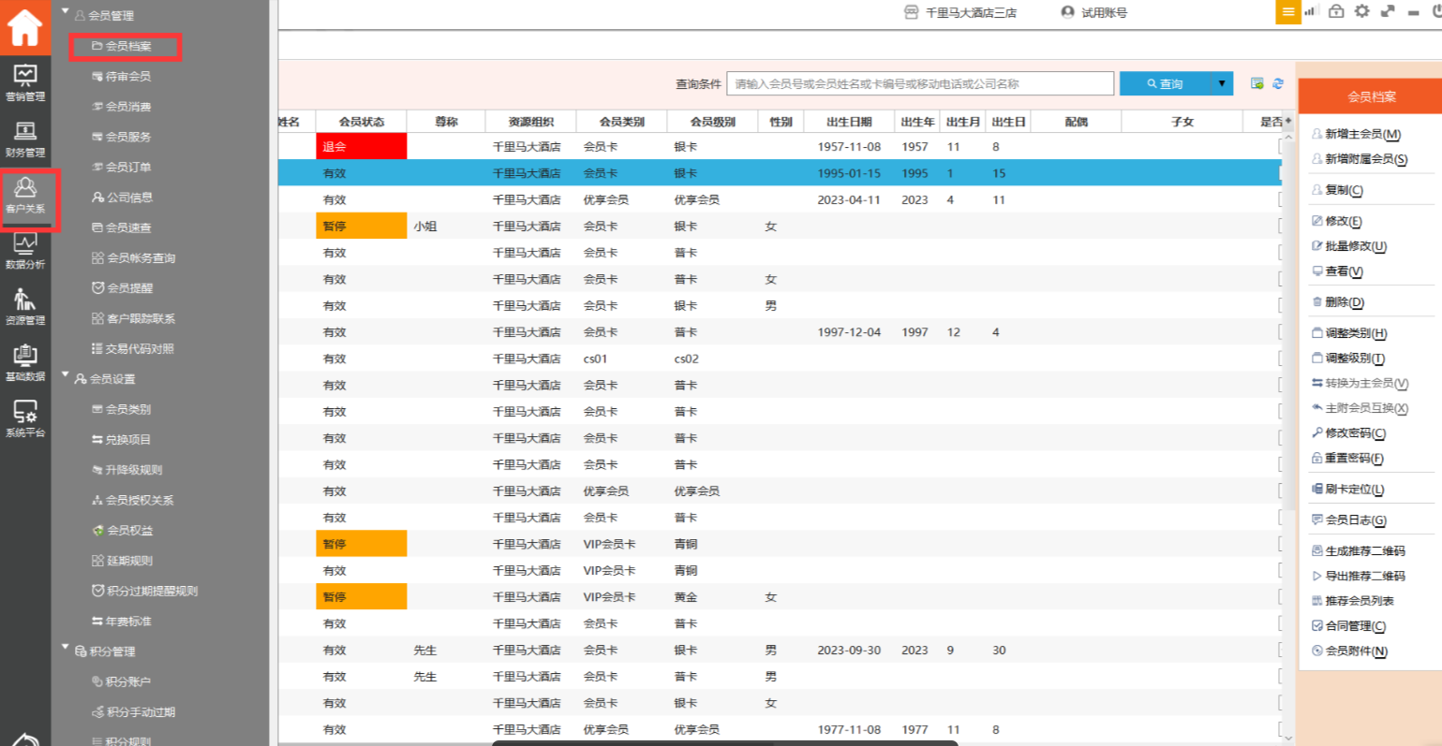Open the 资源管理 sidebar icon
The image size is (1442, 746).
click(x=25, y=307)
